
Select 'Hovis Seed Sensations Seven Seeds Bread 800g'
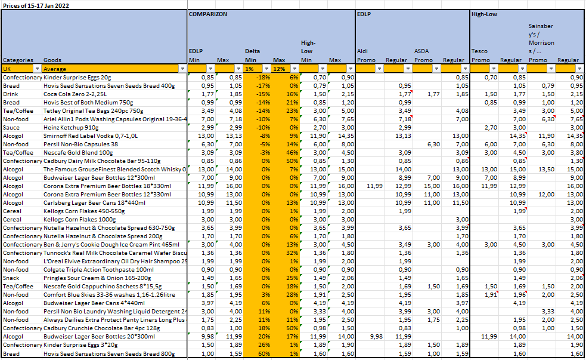pyautogui.click(x=109, y=354)
